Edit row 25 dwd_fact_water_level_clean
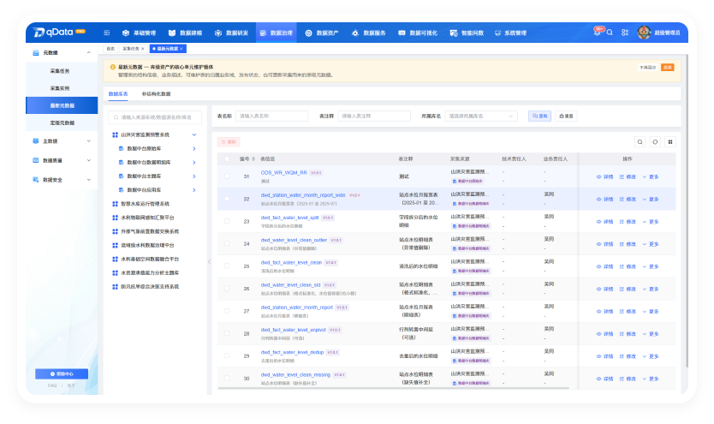 (628, 266)
